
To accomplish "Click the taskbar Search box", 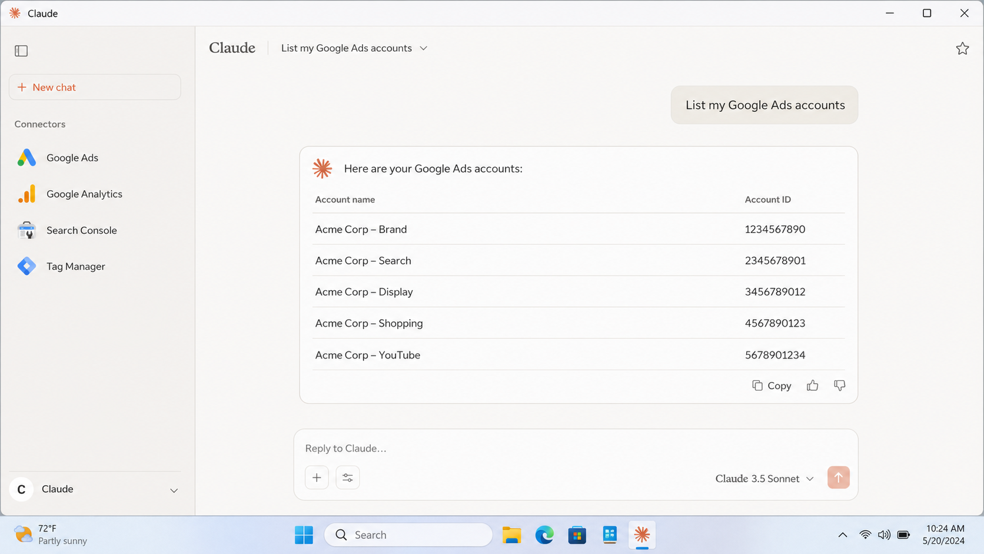I will pyautogui.click(x=408, y=535).
